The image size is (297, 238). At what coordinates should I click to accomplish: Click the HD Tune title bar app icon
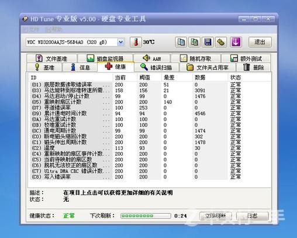click(x=25, y=19)
